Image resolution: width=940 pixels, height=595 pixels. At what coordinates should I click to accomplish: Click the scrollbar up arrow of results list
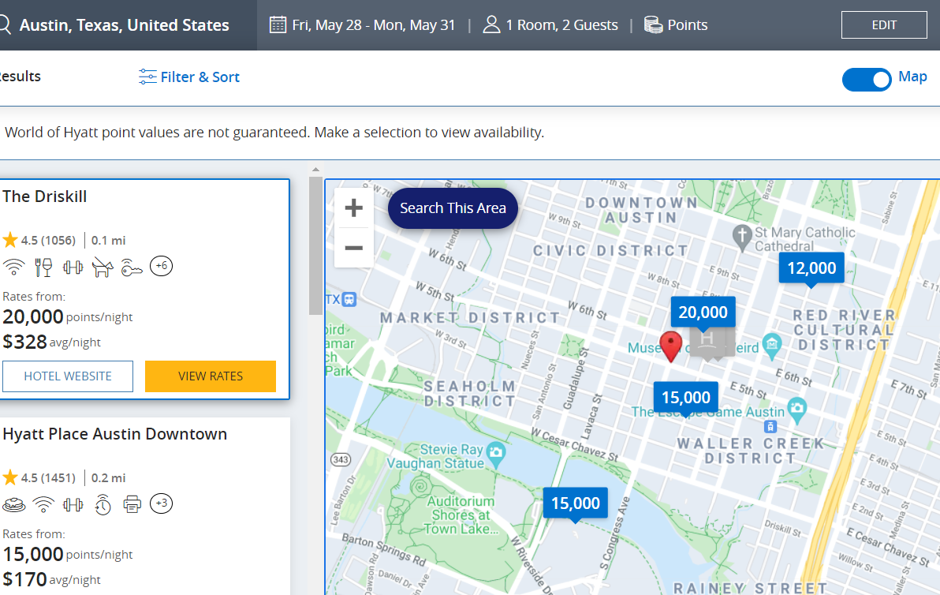tap(316, 170)
